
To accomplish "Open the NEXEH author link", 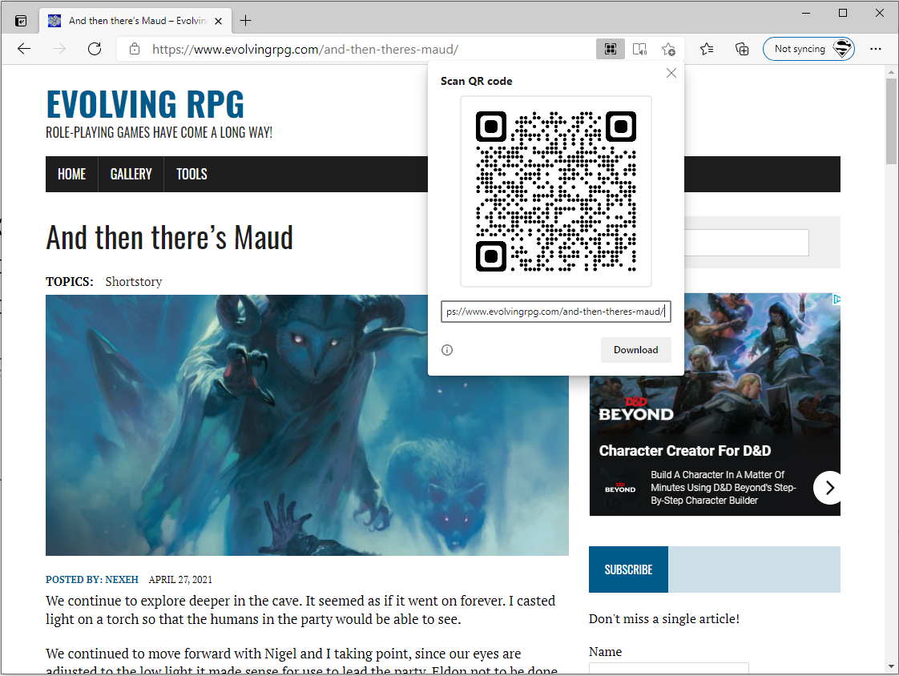I will pyautogui.click(x=122, y=580).
